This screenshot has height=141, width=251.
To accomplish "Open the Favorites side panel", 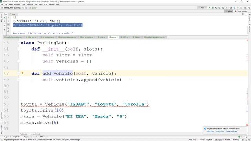I will pyautogui.click(x=2, y=129).
